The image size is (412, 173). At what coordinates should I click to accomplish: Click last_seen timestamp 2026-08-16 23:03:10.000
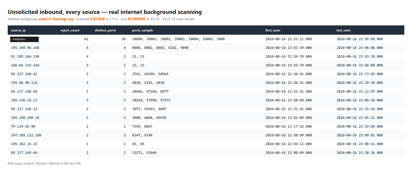pyautogui.click(x=360, y=57)
